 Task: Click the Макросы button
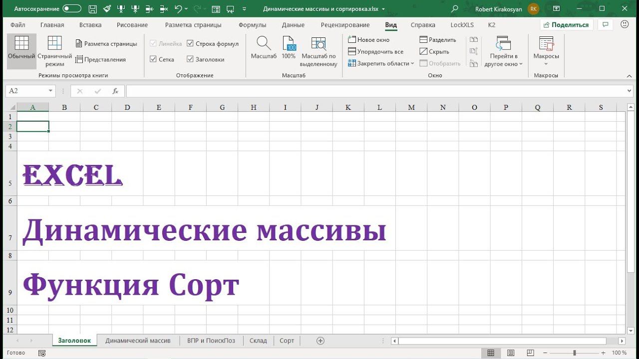click(x=546, y=51)
